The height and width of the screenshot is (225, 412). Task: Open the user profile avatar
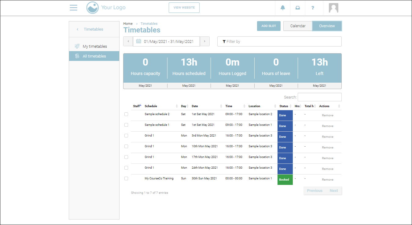point(333,8)
